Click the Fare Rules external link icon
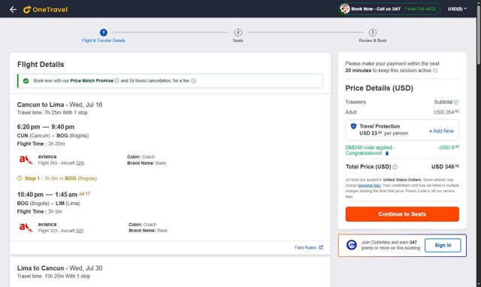The height and width of the screenshot is (287, 481). coord(321,247)
